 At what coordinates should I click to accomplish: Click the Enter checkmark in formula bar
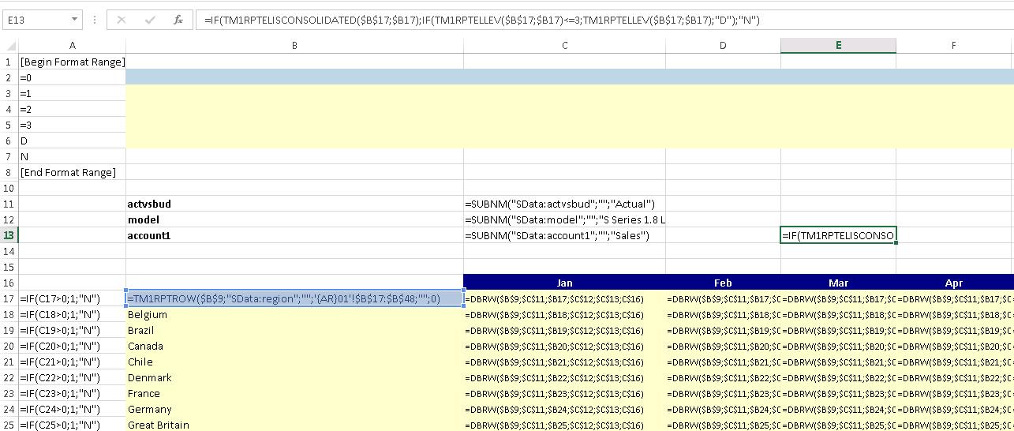[x=150, y=20]
